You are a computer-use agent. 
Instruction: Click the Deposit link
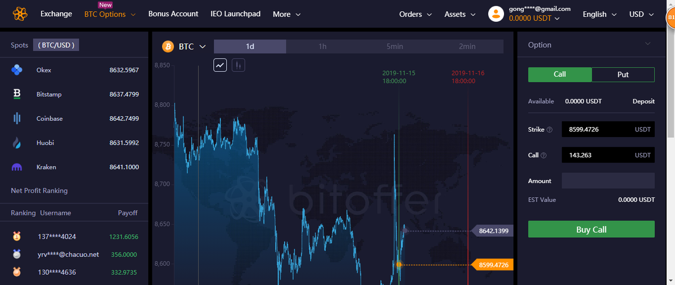pyautogui.click(x=643, y=101)
